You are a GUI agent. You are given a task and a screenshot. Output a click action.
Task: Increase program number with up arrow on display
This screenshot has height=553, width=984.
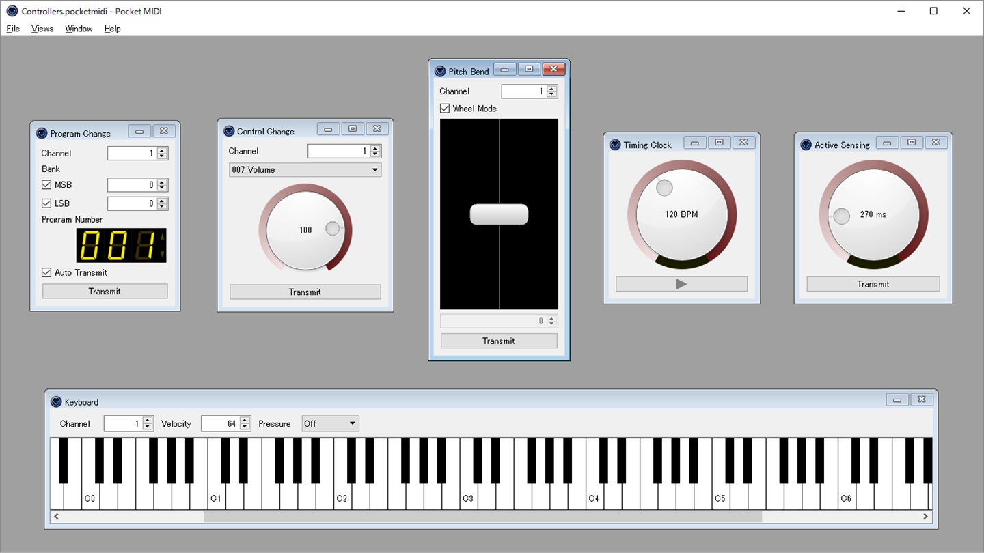pyautogui.click(x=162, y=237)
